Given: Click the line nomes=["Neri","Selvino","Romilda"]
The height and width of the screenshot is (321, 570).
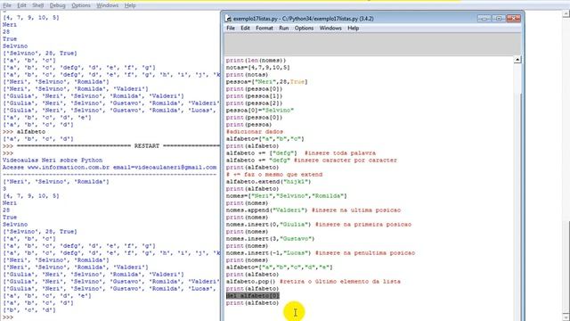Looking at the screenshot, I should point(286,196).
